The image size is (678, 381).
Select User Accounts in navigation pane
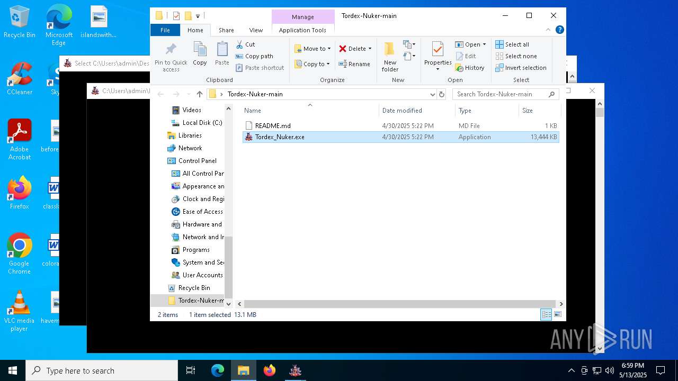197,275
